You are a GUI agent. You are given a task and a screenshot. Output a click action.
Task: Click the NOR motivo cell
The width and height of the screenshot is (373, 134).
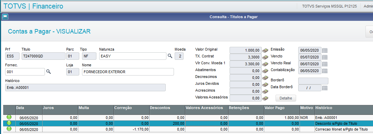click(307, 118)
